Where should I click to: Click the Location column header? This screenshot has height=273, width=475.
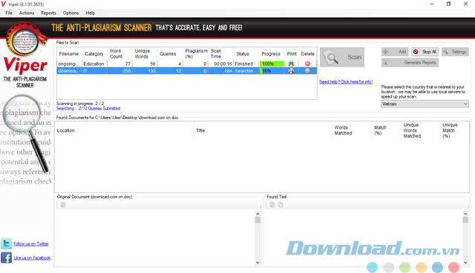(124, 130)
